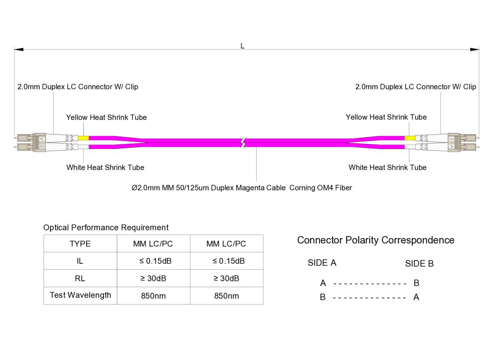Click the "Connector Polarity Correspondence" title
This screenshot has height=349, width=494.
pyautogui.click(x=376, y=240)
